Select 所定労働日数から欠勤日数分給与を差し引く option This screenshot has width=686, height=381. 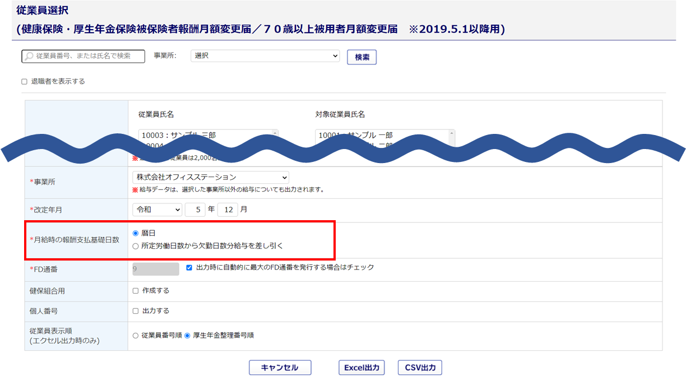(136, 246)
